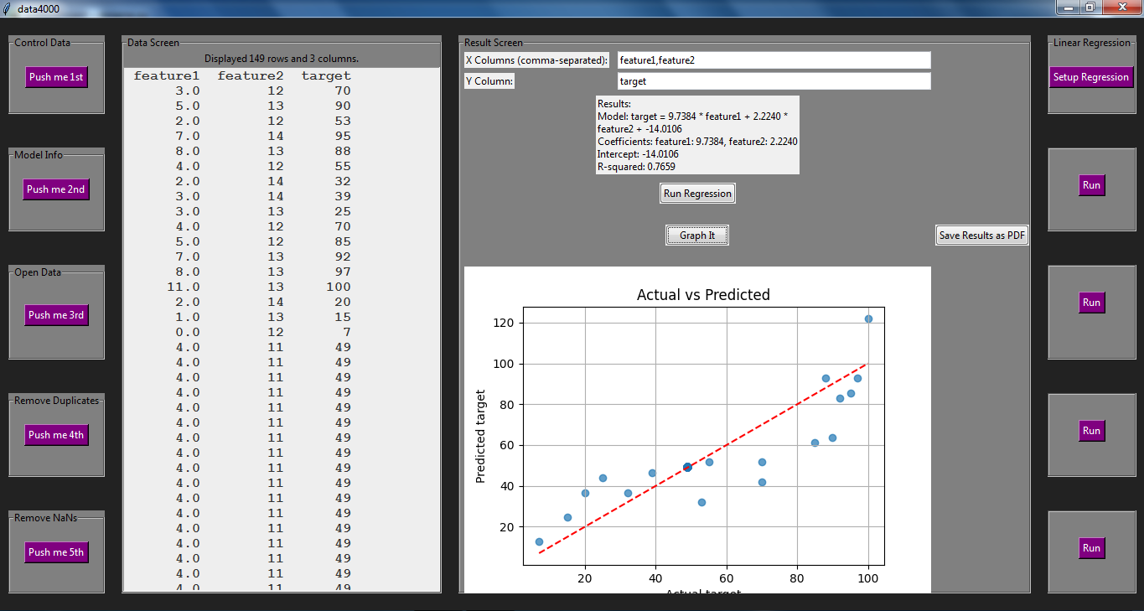
Task: Open data with 'Push me 3rd' button
Action: (x=56, y=315)
